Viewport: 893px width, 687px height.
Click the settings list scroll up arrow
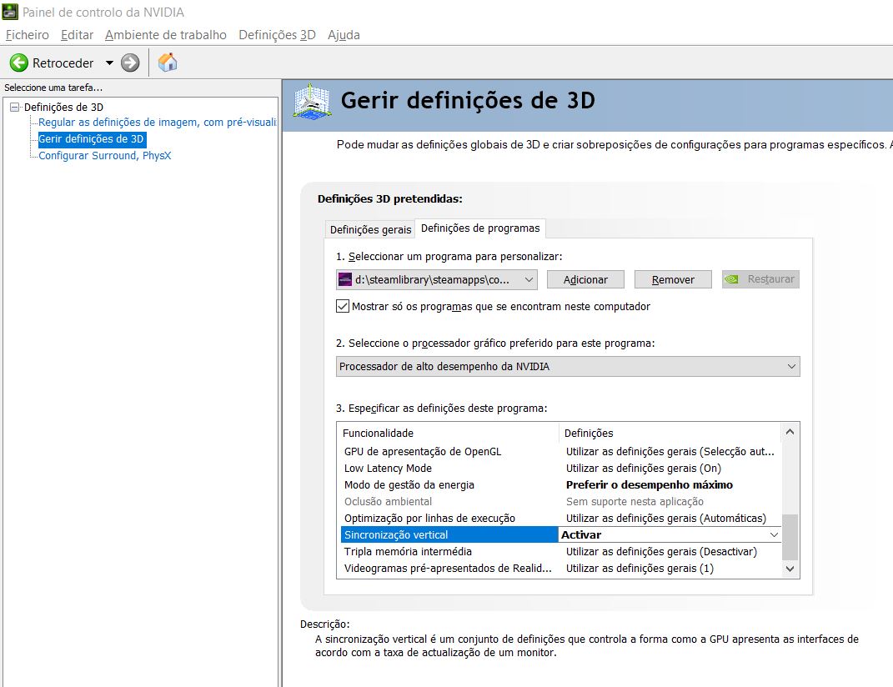point(790,432)
